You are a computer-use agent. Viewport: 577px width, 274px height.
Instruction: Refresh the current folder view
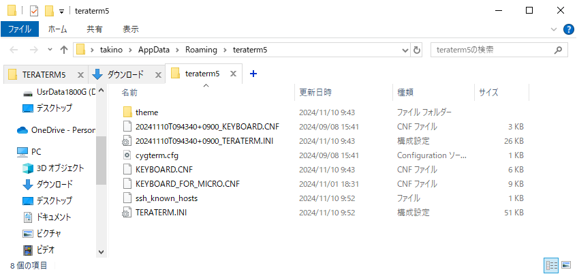[416, 50]
